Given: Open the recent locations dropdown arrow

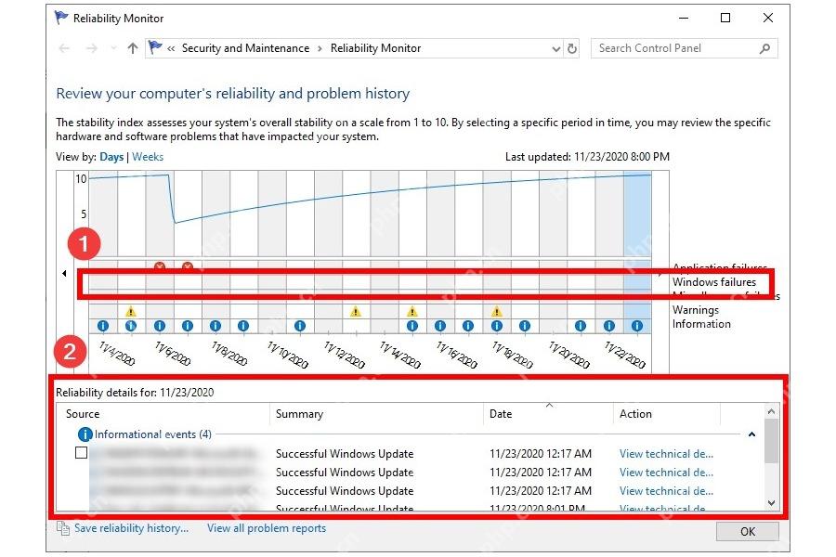Looking at the screenshot, I should coord(113,48).
